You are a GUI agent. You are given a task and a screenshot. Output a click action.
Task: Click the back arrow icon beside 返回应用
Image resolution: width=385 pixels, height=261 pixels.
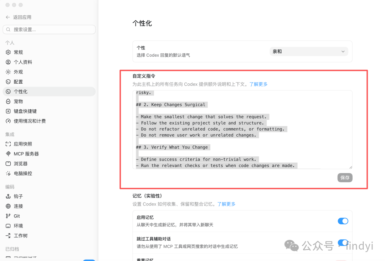pyautogui.click(x=8, y=17)
